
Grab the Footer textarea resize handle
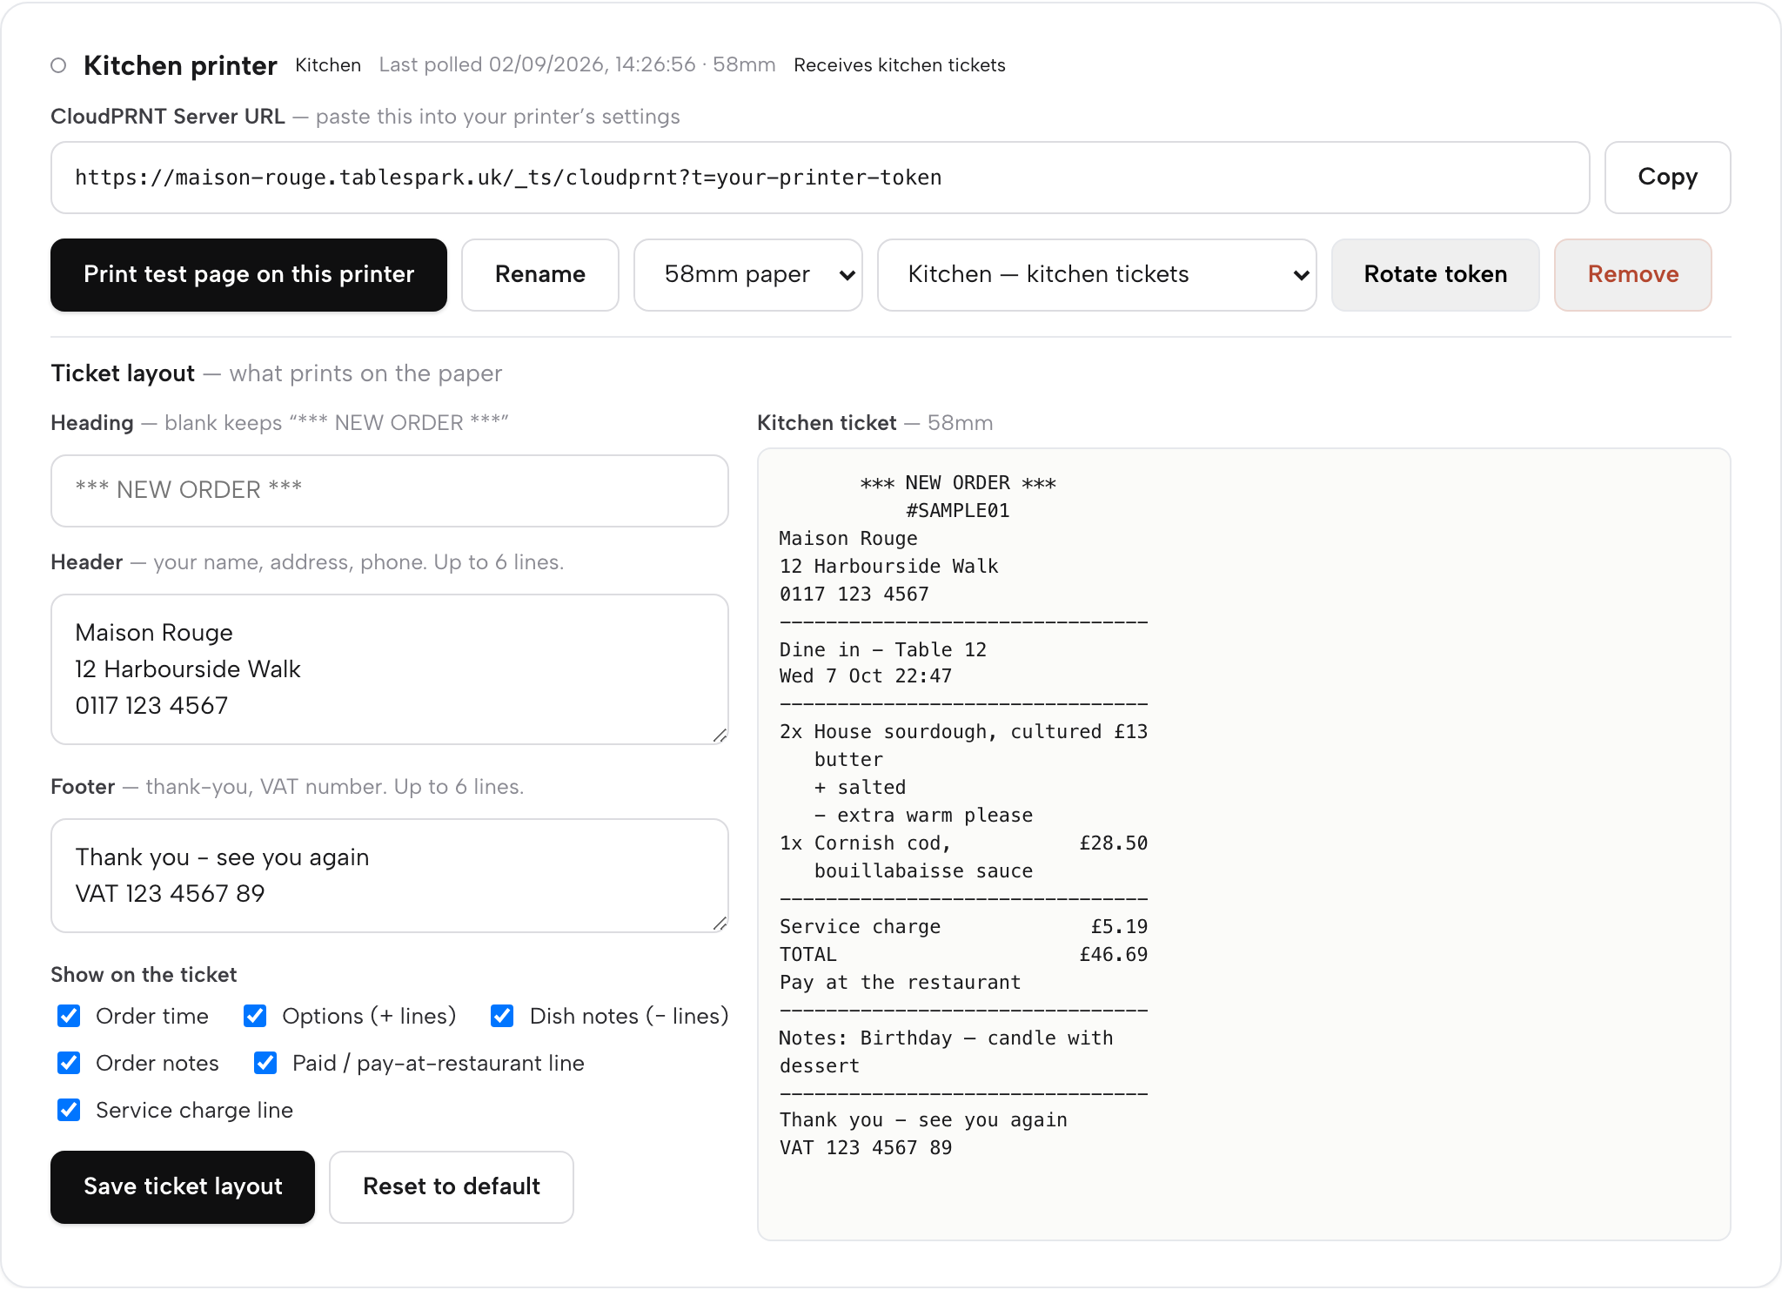coord(720,924)
